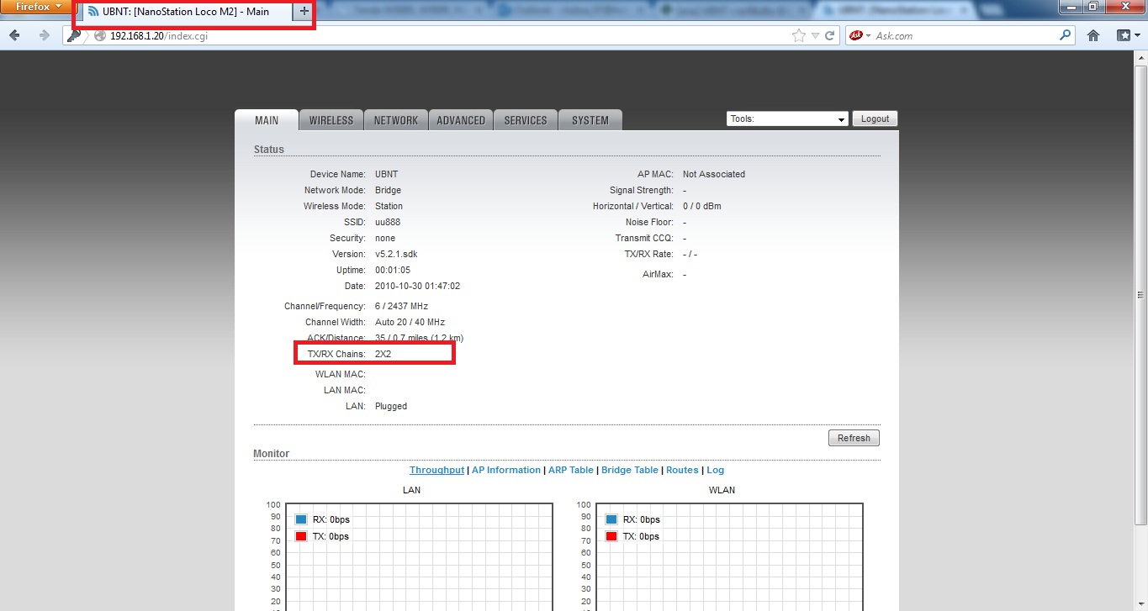1148x611 pixels.
Task: Click the Ask search engine icon
Action: coord(857,35)
